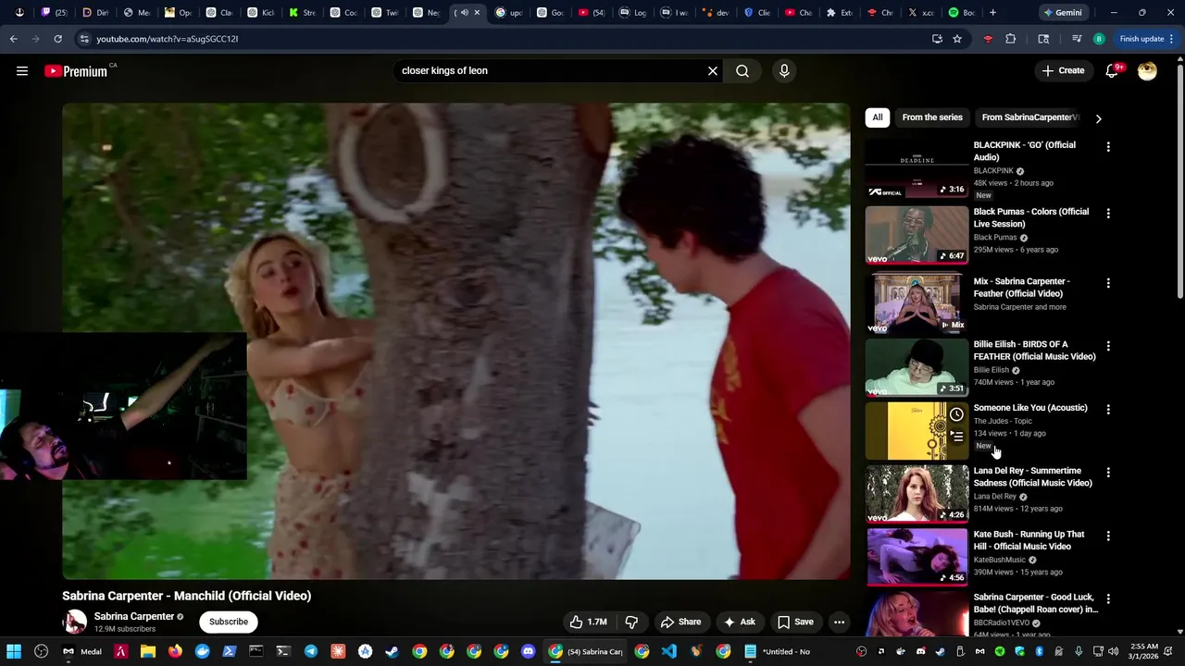
Task: Open the Ask AI button
Action: tap(740, 622)
